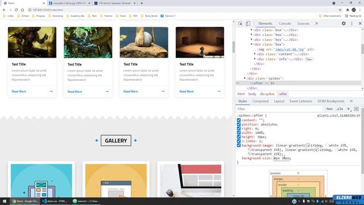The image size is (364, 205).
Task: Click first white color swatch in gradient
Action: [x=327, y=145]
